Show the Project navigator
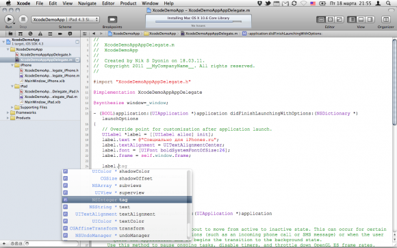The width and height of the screenshot is (397, 248). pyautogui.click(x=10, y=34)
